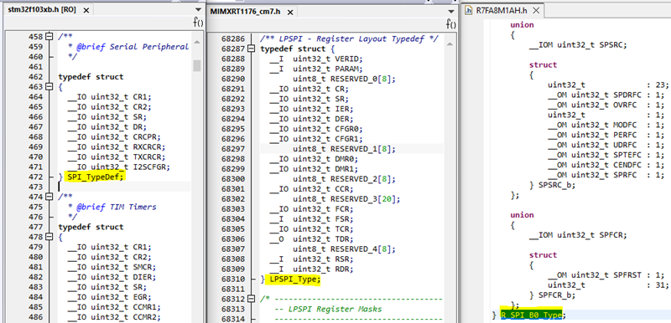Open function list in MIMXRT1176_cm7.h pane
The width and height of the screenshot is (671, 323).
(x=451, y=23)
